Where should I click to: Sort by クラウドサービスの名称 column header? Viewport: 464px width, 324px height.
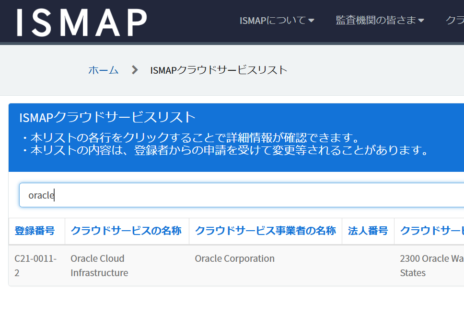point(126,231)
